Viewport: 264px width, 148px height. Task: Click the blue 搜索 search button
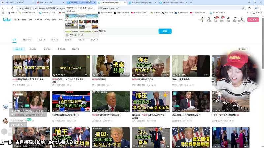pos(165,31)
